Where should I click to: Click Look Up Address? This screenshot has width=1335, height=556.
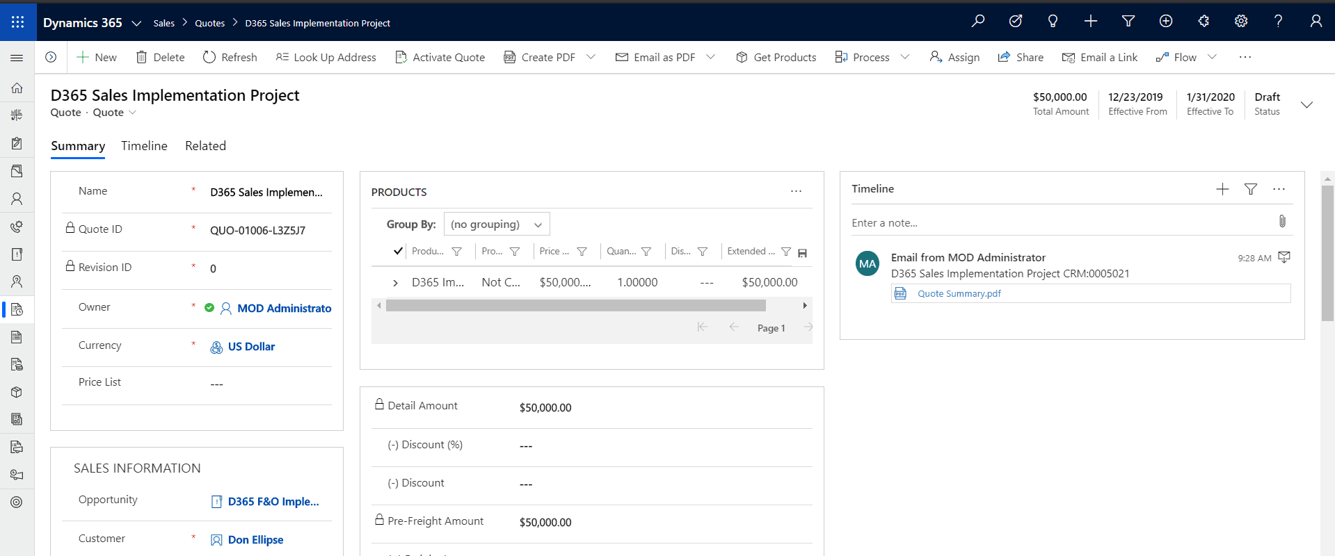click(326, 57)
